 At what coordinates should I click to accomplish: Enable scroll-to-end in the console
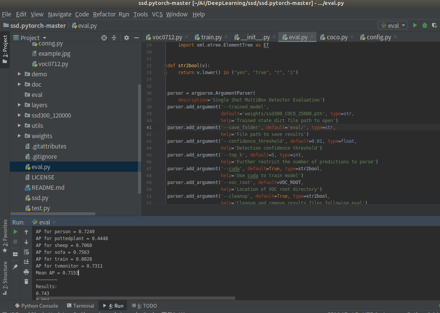pos(26,261)
